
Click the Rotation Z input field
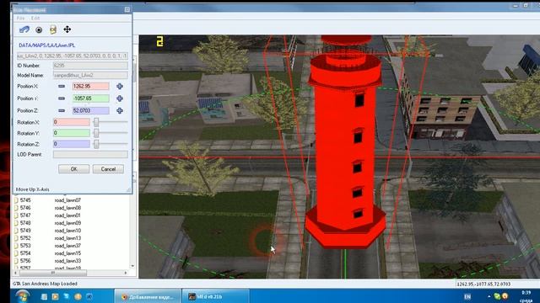click(71, 144)
